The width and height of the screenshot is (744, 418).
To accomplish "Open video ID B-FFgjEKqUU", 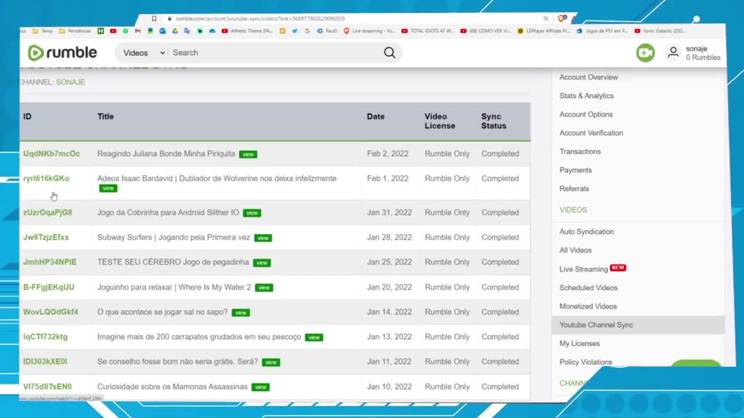I will pos(49,287).
